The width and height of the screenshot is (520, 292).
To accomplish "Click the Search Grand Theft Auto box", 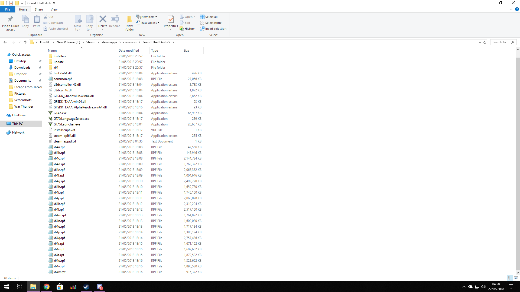I will (503, 42).
